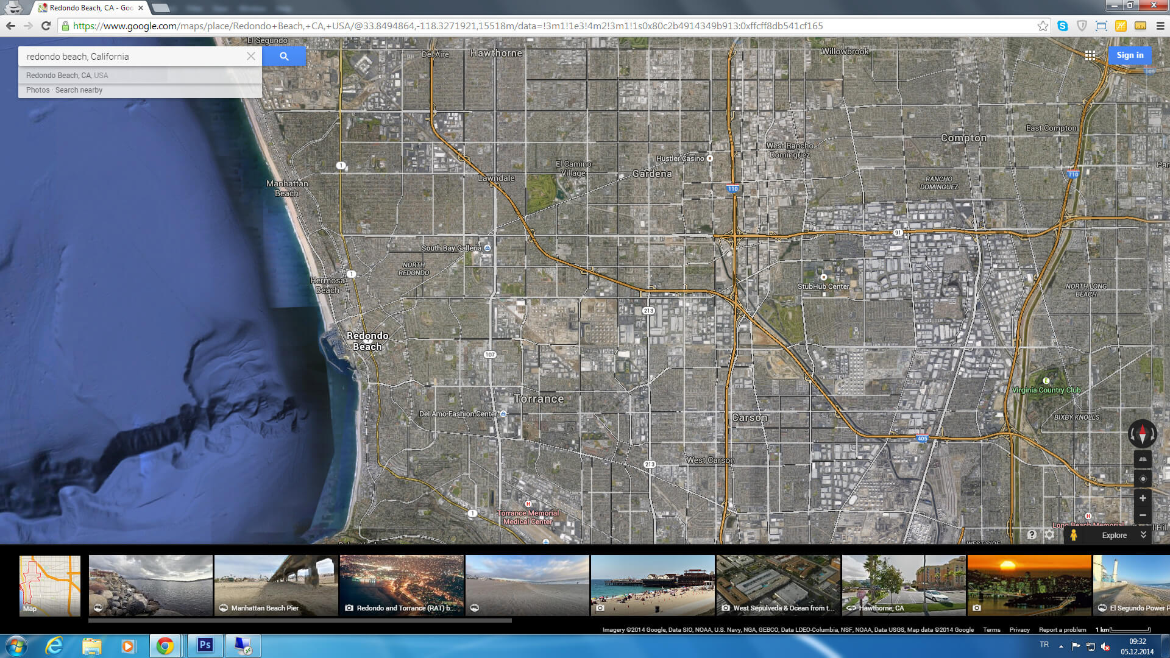Select the Redondo Beach browser tab
Image resolution: width=1170 pixels, height=658 pixels.
point(90,8)
